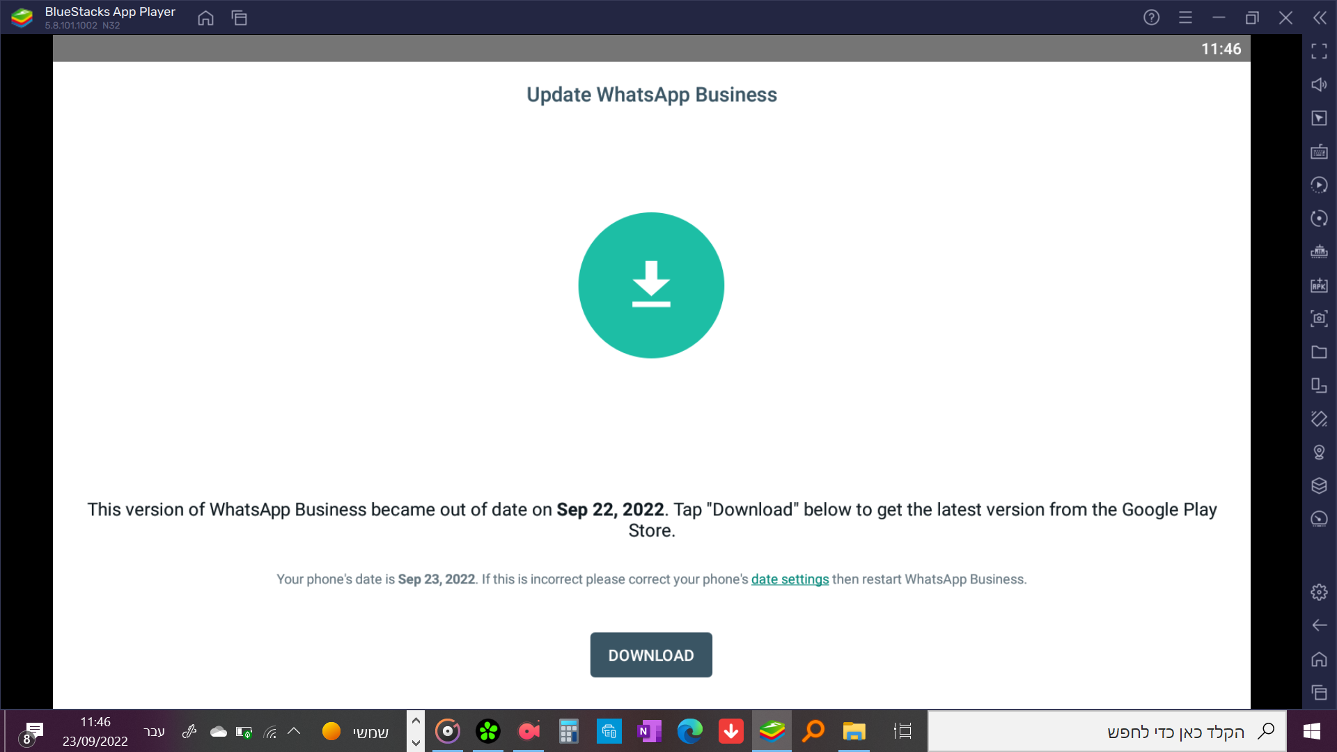Open Microsoft Edge from the taskbar
This screenshot has width=1337, height=752.
pos(689,731)
